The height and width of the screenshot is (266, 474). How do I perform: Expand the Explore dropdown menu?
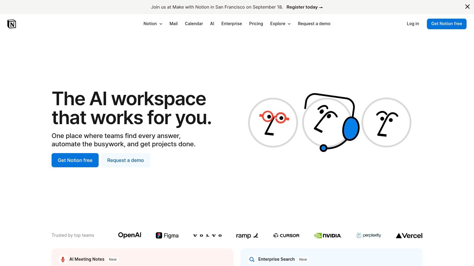coord(280,24)
